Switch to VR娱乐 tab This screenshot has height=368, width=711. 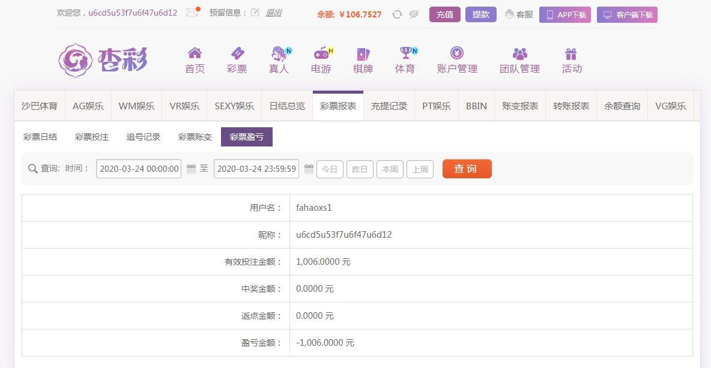pos(184,106)
